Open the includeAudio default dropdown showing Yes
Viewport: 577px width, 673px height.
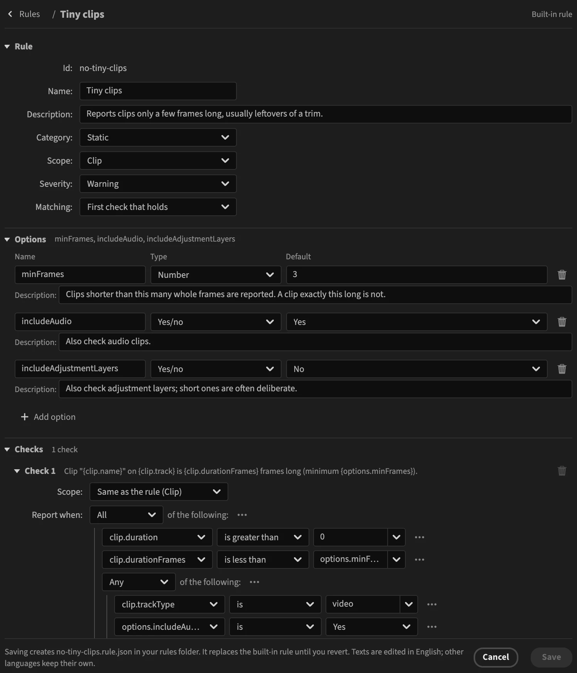[x=417, y=322]
